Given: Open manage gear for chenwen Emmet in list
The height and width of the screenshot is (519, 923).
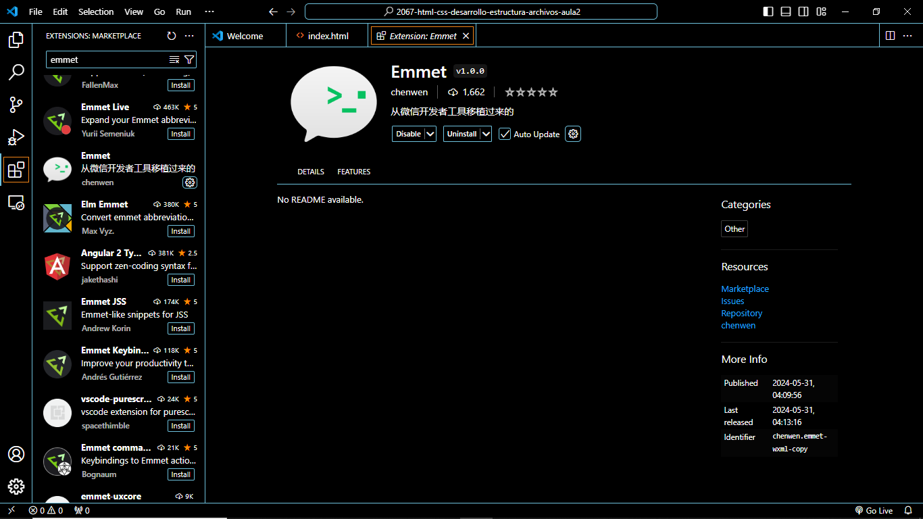Looking at the screenshot, I should pyautogui.click(x=190, y=182).
